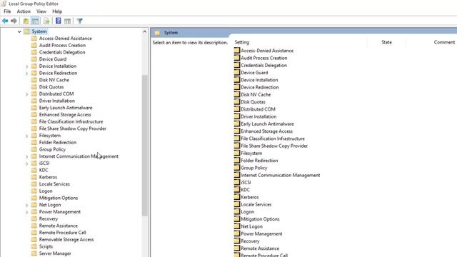Viewport: 457px width, 257px height.
Task: Click the Back arrow toolbar icon
Action: coord(5,21)
